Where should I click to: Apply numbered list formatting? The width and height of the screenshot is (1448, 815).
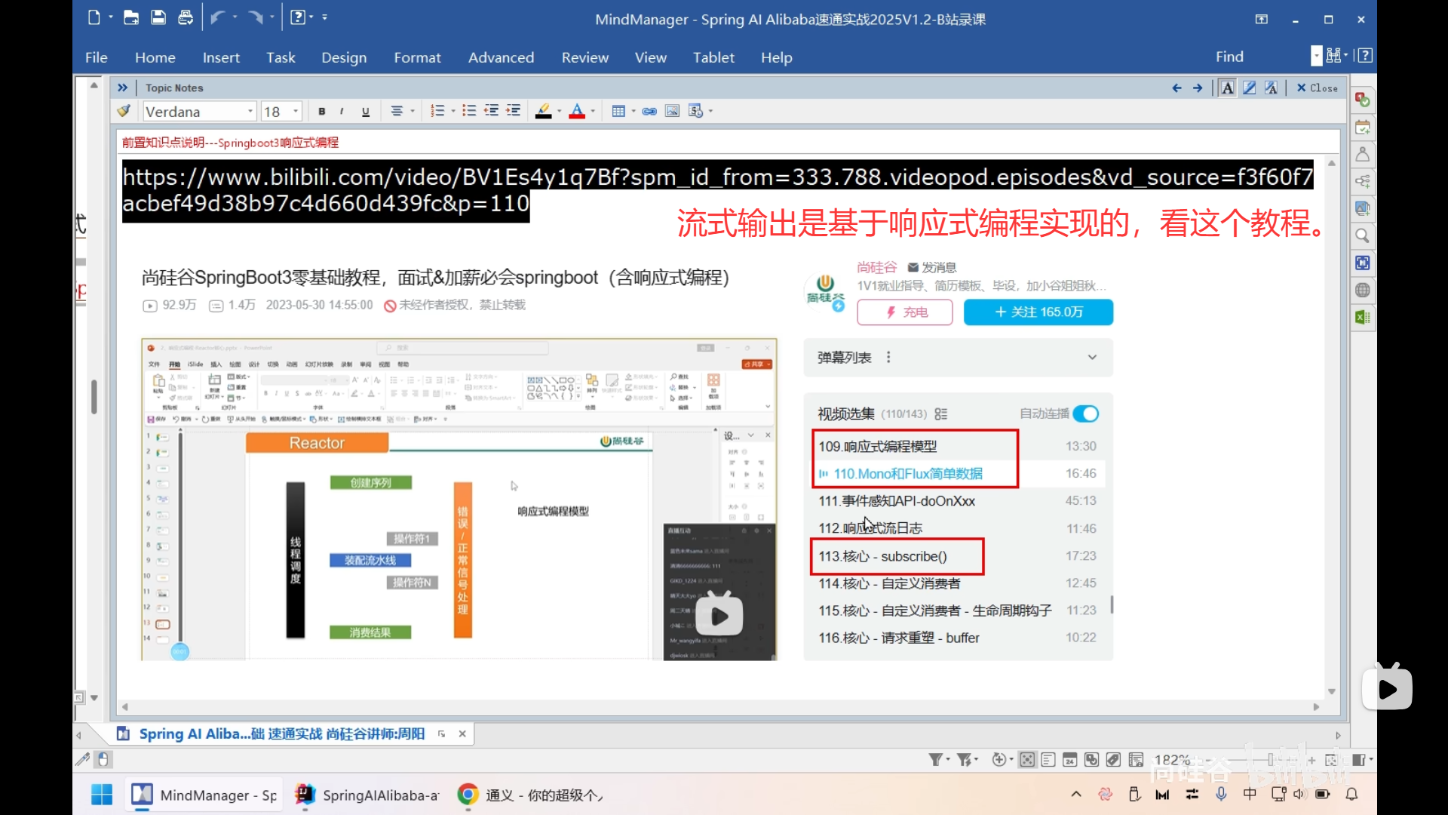(437, 112)
